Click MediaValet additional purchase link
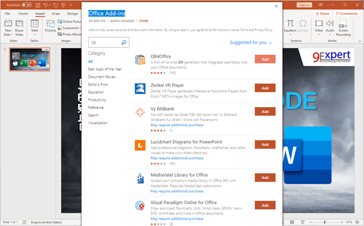The height and width of the screenshot is (226, 364). tap(177, 191)
